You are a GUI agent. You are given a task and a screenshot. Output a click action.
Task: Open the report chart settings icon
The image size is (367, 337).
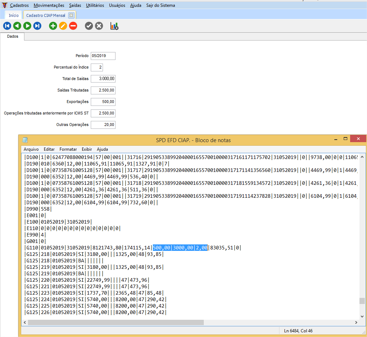[x=114, y=26]
